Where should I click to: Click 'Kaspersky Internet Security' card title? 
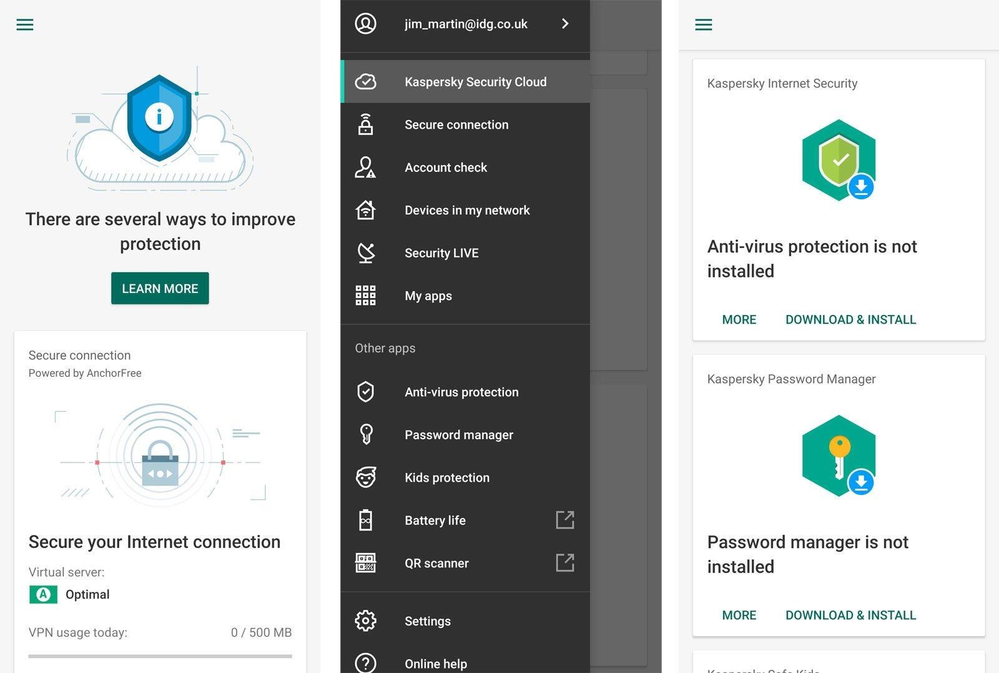pyautogui.click(x=782, y=83)
